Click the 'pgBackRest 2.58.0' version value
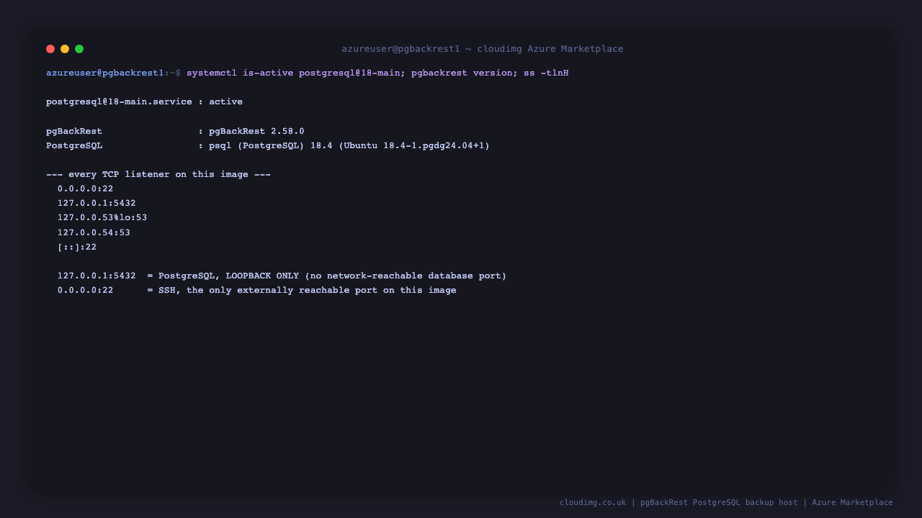 pos(256,131)
